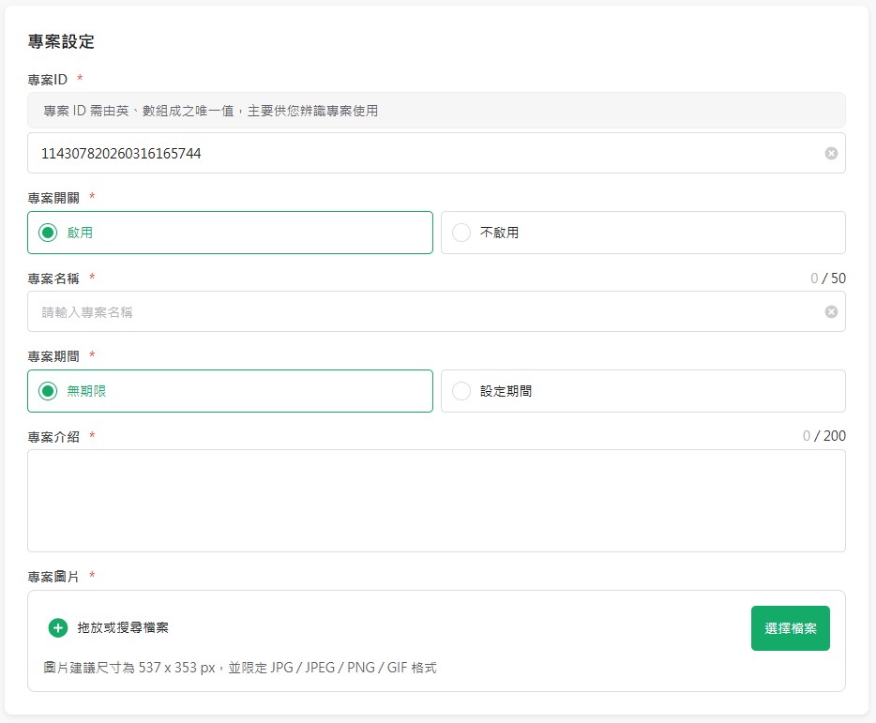
Task: Clear the 專案ID field with its X icon
Action: point(831,153)
